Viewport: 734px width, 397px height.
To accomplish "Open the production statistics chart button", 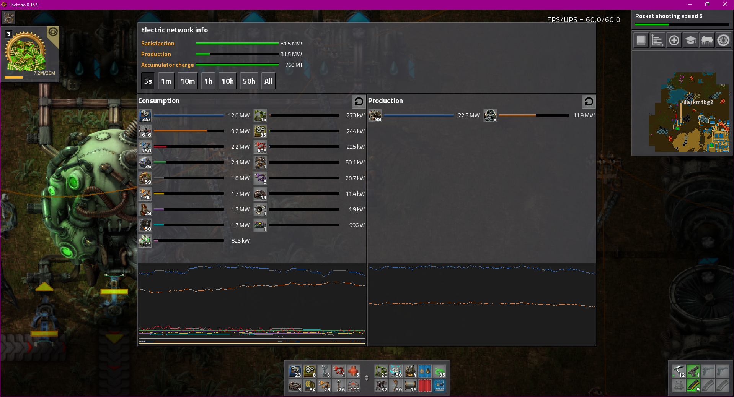I will 657,40.
